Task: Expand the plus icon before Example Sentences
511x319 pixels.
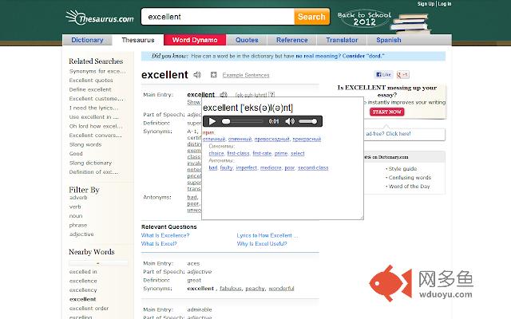Action: click(214, 75)
